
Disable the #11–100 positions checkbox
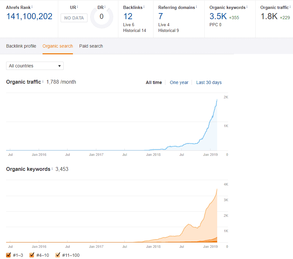click(58, 255)
